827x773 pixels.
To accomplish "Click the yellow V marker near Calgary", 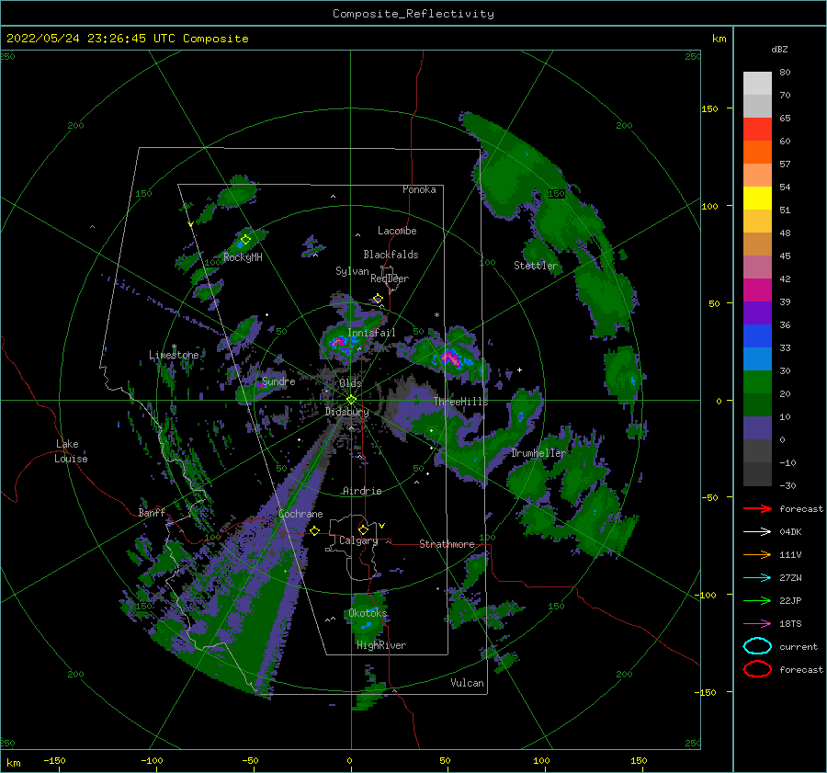I will point(382,526).
